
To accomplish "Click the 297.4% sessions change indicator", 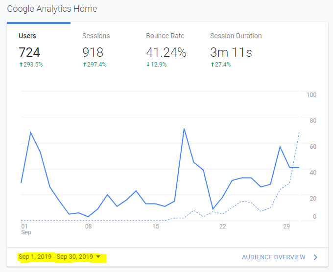I will (95, 65).
